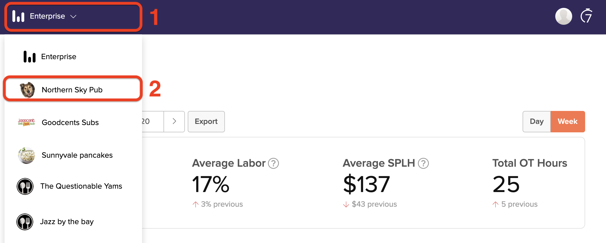Go to next date range arrow

[174, 121]
